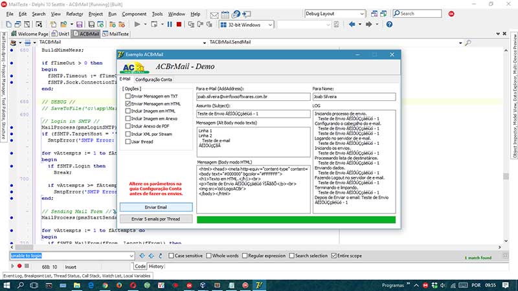
Task: Click the editor vertical scrollbar down arrow
Action: tap(506, 241)
